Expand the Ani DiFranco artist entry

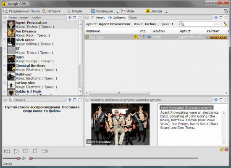click(x=5, y=31)
